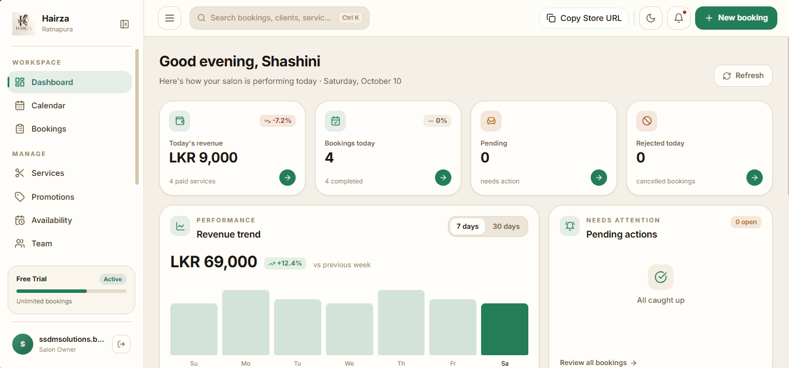Click the +12.4% growth badge
The height and width of the screenshot is (368, 789).
tap(285, 263)
